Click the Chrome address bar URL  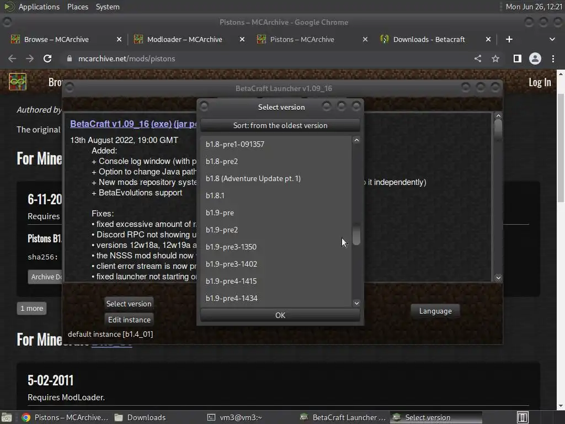click(x=126, y=59)
